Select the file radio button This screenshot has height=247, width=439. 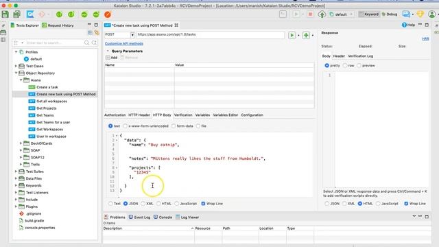(x=198, y=126)
